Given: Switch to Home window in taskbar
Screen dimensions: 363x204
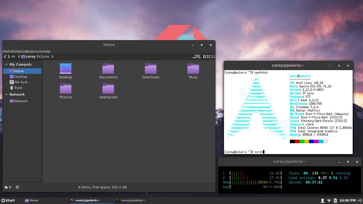Looking at the screenshot, I should 32,201.
